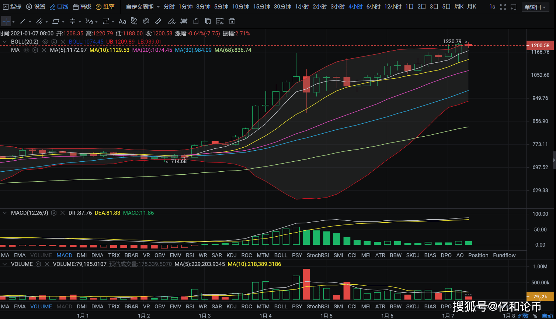The width and height of the screenshot is (556, 319).
Task: Click the eraser tool icon
Action: [x=146, y=21]
